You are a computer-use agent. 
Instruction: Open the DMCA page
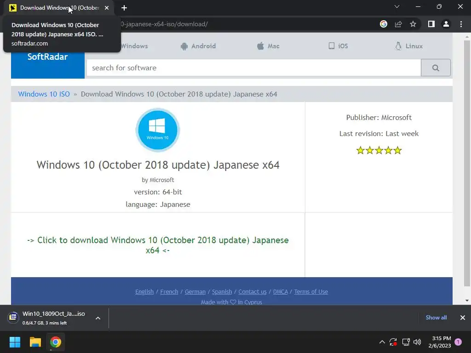click(280, 291)
